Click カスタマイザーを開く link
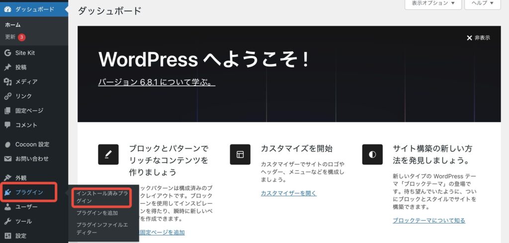The image size is (509, 243). point(289,193)
